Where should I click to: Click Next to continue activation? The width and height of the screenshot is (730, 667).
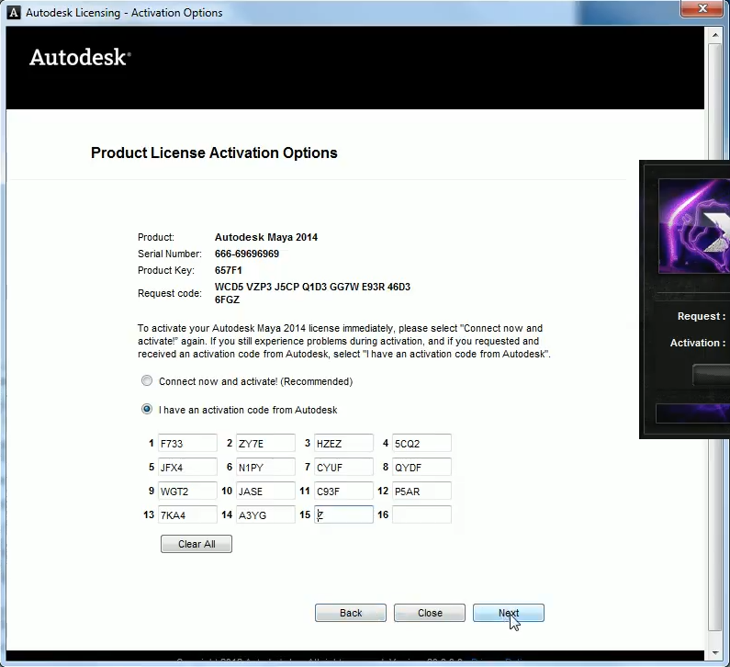(x=509, y=613)
